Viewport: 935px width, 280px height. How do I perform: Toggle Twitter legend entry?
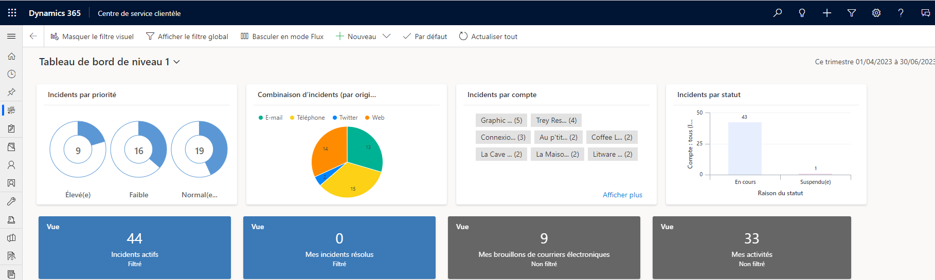click(x=345, y=118)
